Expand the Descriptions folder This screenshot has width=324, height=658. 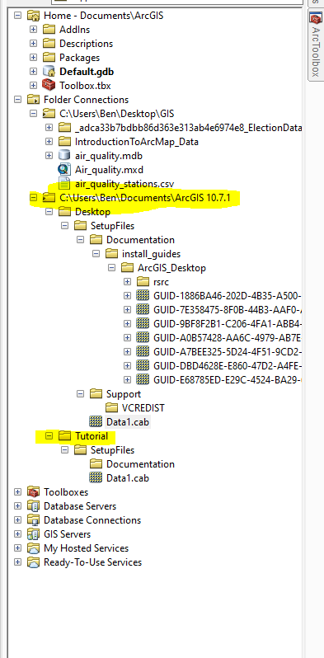pos(33,44)
